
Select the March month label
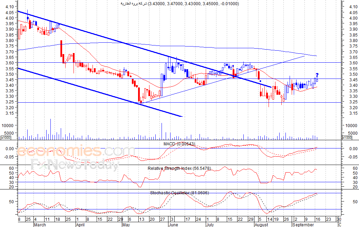click(x=40, y=225)
